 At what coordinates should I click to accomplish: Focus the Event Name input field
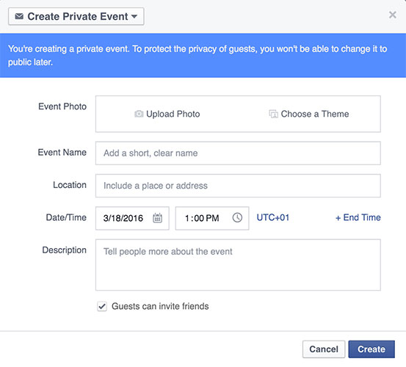(x=238, y=153)
